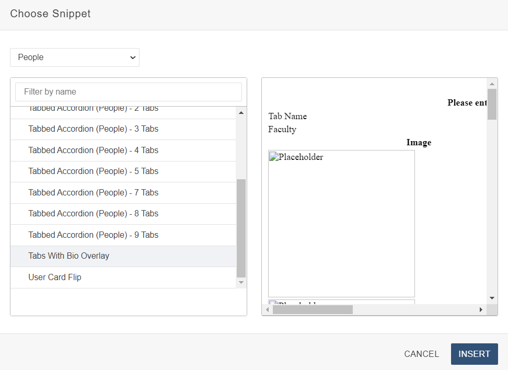Pick Tabbed Accordion (People) - 7 Tabs
This screenshot has width=508, height=370.
(x=93, y=193)
